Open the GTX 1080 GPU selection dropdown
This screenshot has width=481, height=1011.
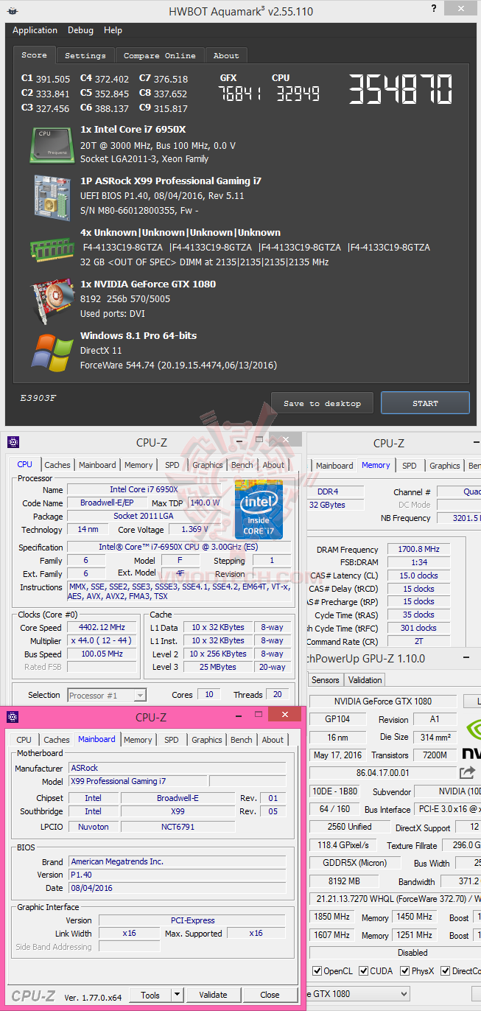404,993
